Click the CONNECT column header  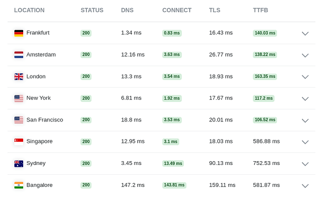point(177,10)
